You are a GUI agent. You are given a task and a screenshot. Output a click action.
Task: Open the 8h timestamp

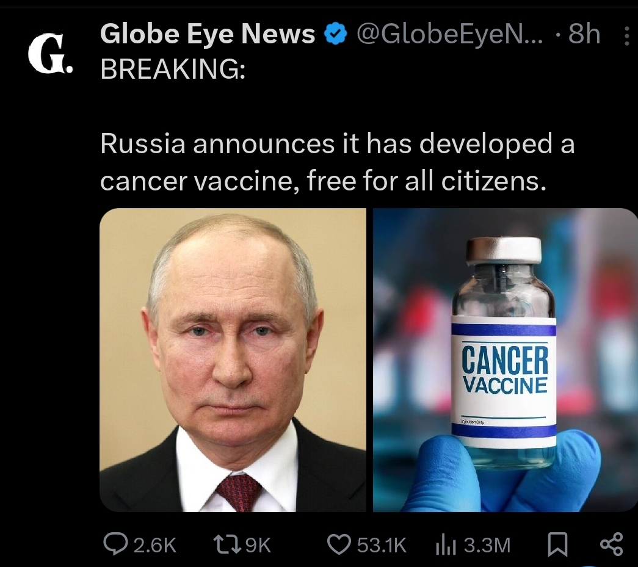pyautogui.click(x=584, y=34)
